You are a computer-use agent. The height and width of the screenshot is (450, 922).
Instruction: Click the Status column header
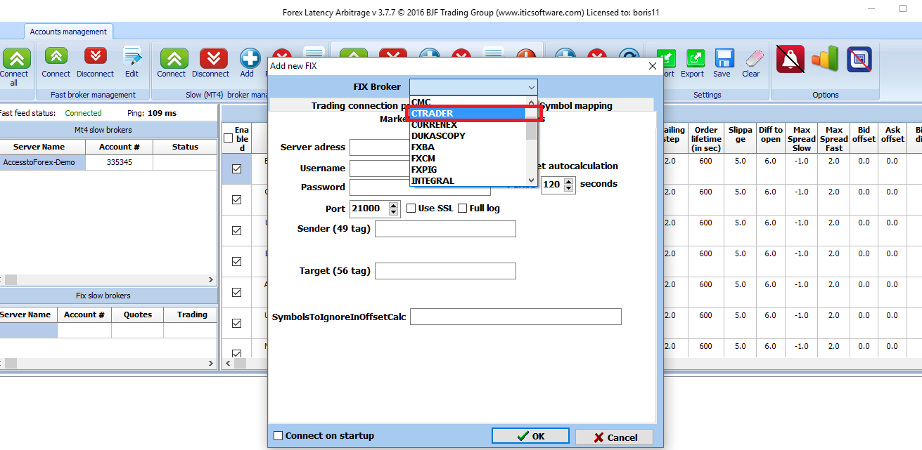185,147
